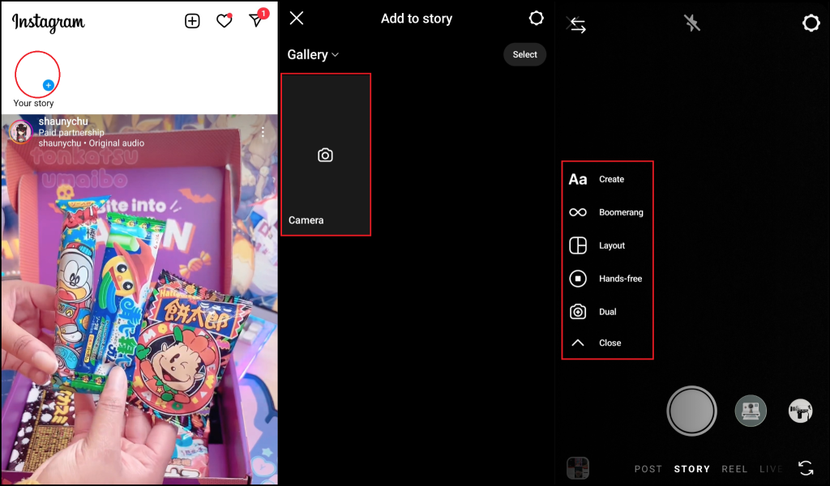This screenshot has height=486, width=830.
Task: Switch to the REEL tab
Action: point(734,469)
